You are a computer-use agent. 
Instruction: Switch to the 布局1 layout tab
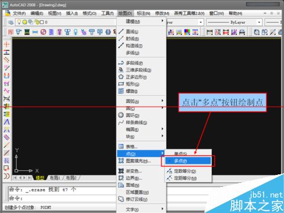pyautogui.click(x=55, y=178)
